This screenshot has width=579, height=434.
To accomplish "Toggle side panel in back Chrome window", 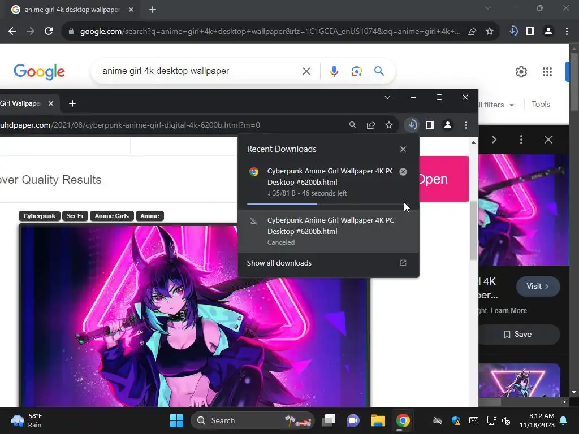I will point(530,32).
